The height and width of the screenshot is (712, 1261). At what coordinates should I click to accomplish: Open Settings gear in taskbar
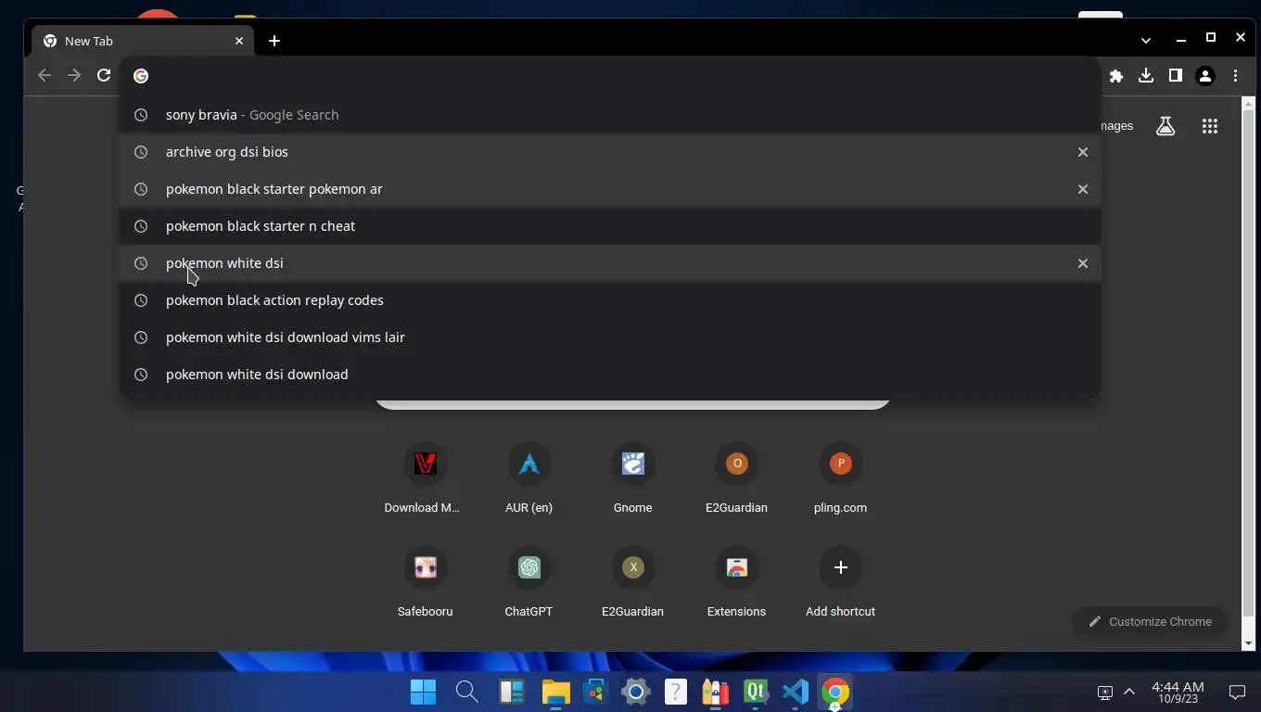636,692
